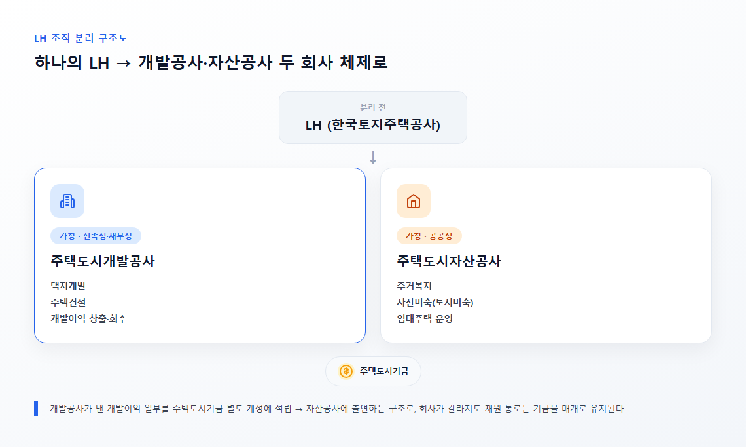746x448 pixels.
Task: Click the footnote starting with 개발공사가 낸 개발이익
Action: coord(336,409)
